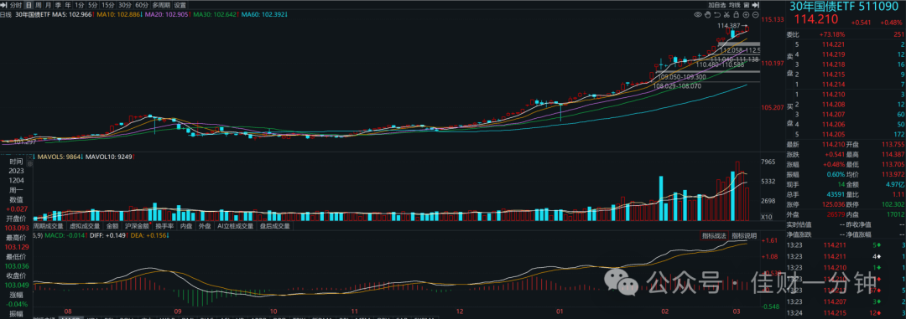Viewport: 906px width, 319px height.
Task: Switch to the 60分 minute chart
Action: 142,4
